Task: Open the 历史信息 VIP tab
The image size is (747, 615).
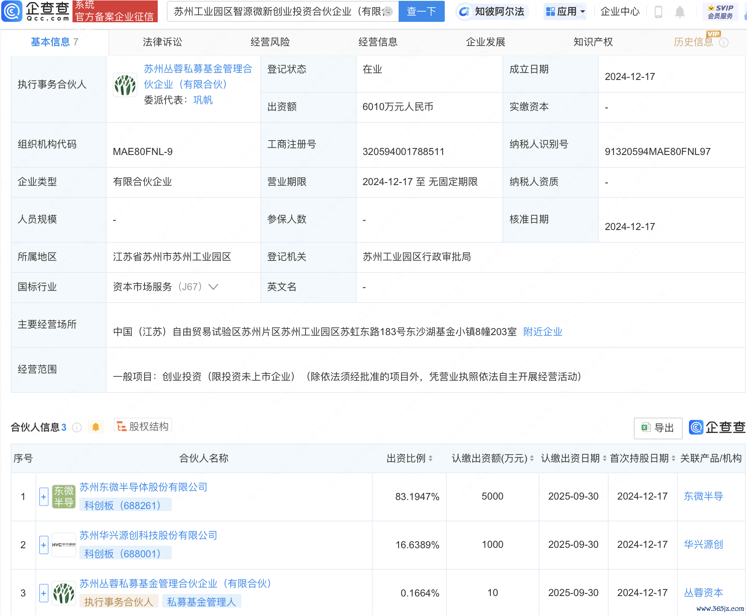Action: (x=693, y=42)
